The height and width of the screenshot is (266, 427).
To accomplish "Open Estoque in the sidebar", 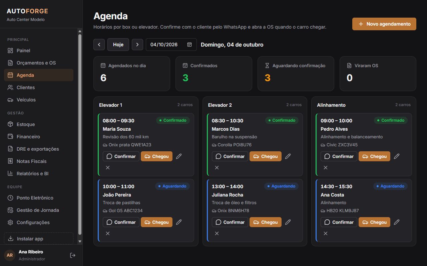I will (x=39, y=124).
